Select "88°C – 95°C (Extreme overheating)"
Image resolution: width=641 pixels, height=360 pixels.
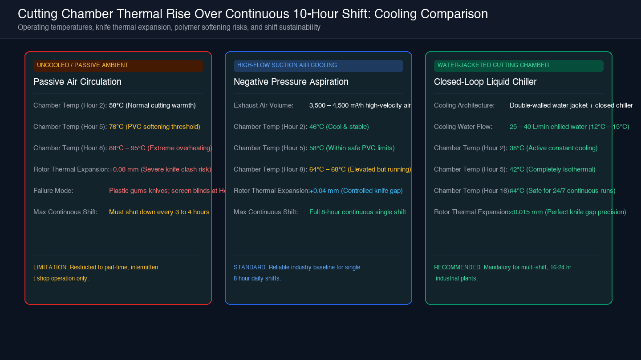point(160,148)
